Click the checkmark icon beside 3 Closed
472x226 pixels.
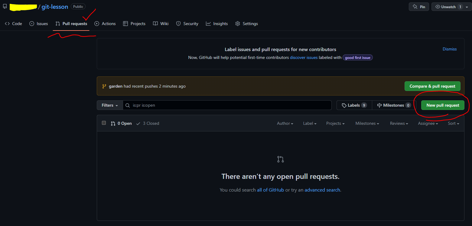(138, 123)
